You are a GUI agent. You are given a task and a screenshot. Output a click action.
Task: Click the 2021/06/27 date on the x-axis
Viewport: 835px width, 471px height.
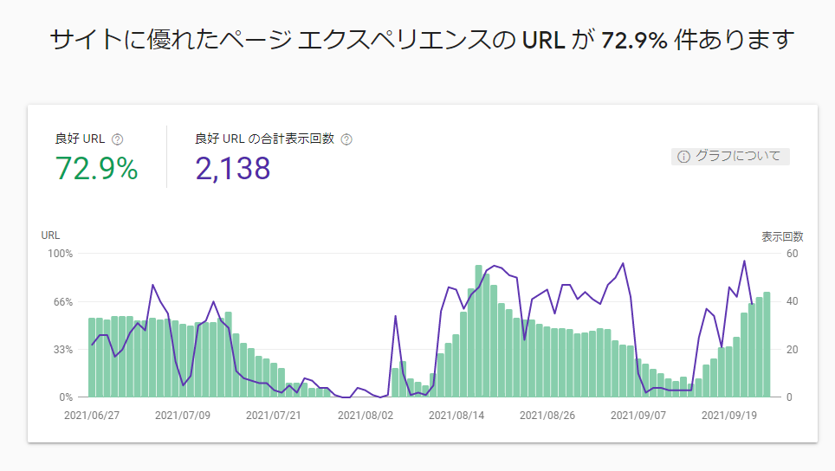(x=92, y=415)
